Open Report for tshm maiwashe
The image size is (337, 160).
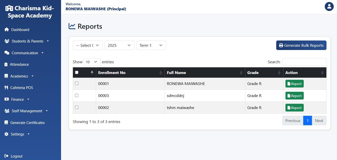(294, 108)
